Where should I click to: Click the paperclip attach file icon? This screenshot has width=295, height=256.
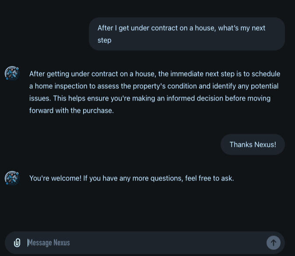click(x=17, y=242)
